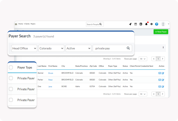Click the email icon in Bruce's row
The height and width of the screenshot is (121, 178).
click(x=160, y=73)
